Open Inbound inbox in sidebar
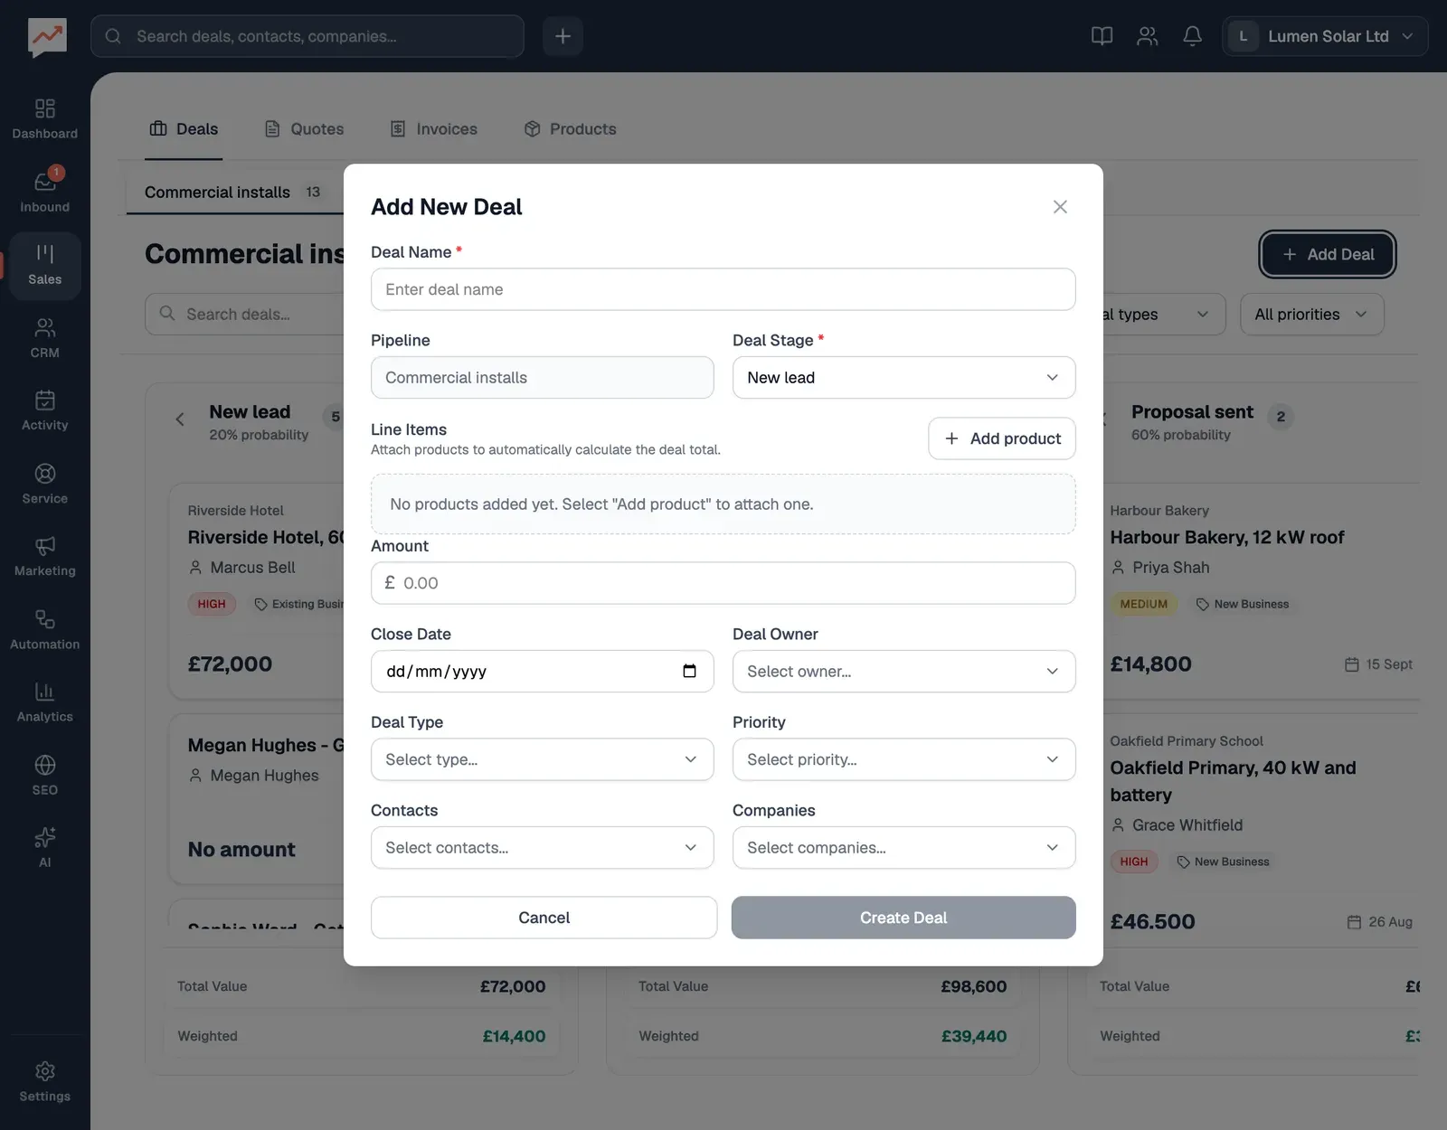The image size is (1447, 1130). pos(44,193)
